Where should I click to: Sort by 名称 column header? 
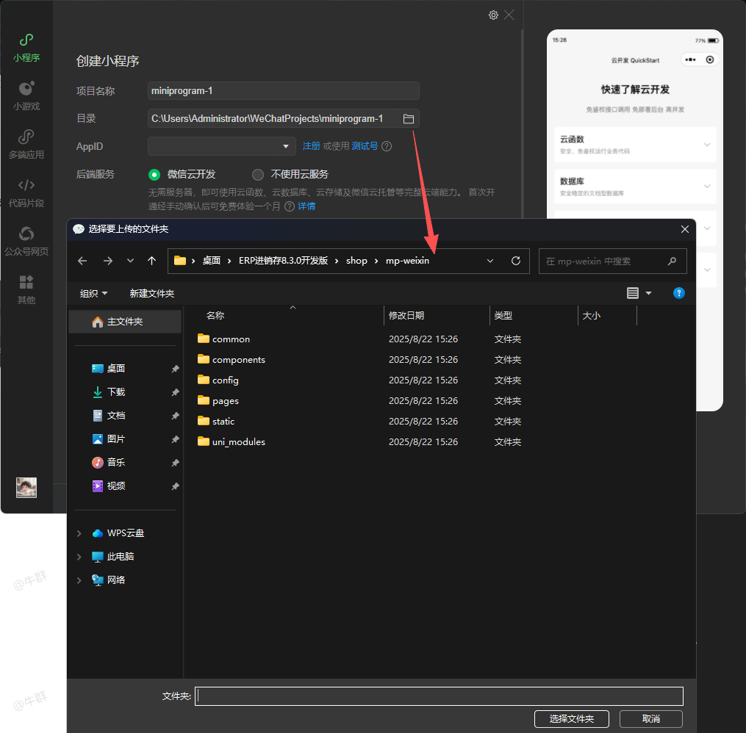coord(215,316)
